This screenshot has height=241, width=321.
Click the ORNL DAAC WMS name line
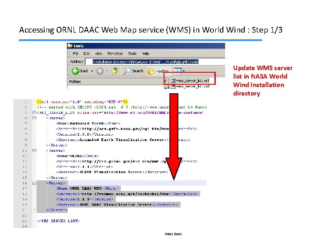[87, 188]
